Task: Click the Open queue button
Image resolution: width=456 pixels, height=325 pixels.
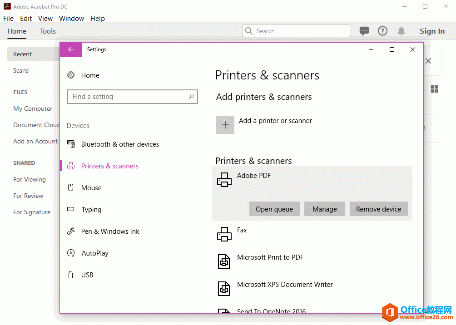Action: click(x=274, y=209)
